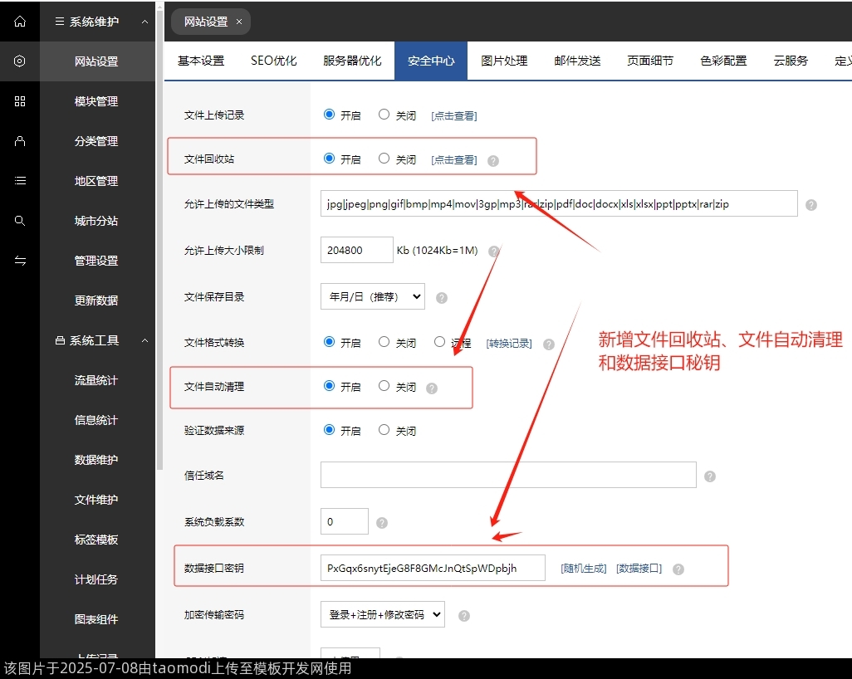Click the search icon in the left sidebar
Image resolution: width=852 pixels, height=679 pixels.
click(x=20, y=221)
